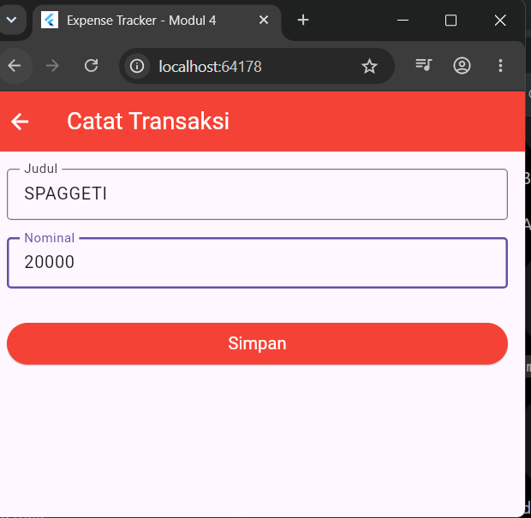531x518 pixels.
Task: Click the Catat Transaksi title
Action: pos(148,122)
